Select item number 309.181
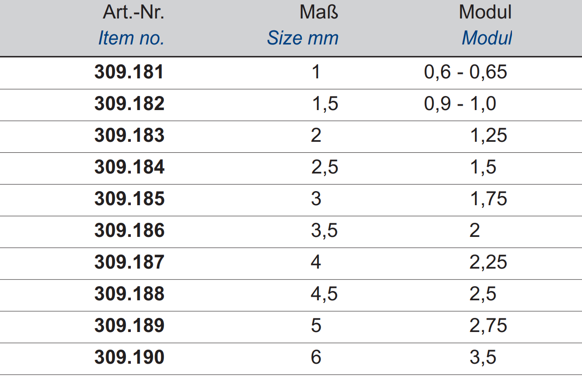The width and height of the screenshot is (582, 380). point(129,72)
